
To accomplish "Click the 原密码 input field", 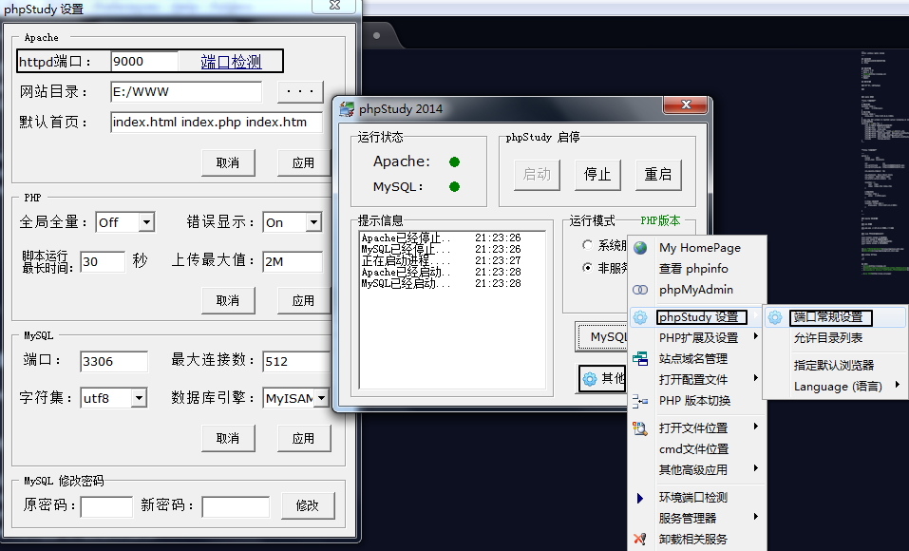I will [106, 506].
